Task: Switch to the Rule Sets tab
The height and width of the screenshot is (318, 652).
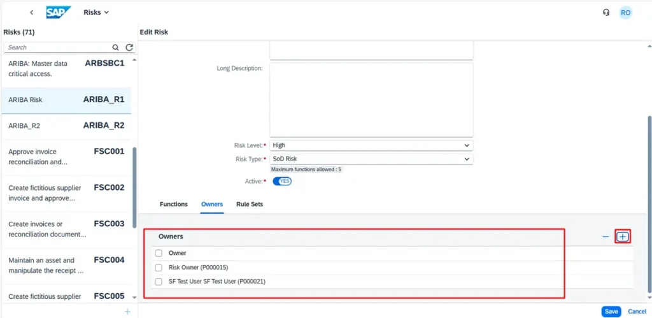Action: (250, 204)
